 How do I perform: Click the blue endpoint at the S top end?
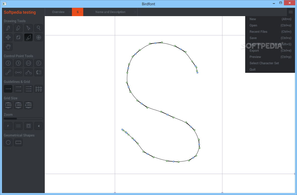tap(197, 73)
